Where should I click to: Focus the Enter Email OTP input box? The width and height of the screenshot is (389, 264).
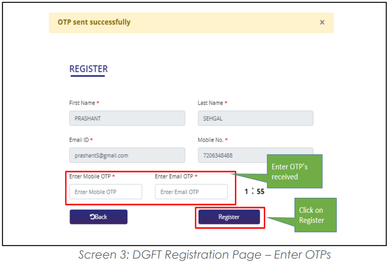click(191, 192)
